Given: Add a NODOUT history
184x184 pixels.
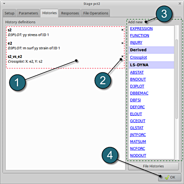Looking at the screenshot, I should pos(138,156).
